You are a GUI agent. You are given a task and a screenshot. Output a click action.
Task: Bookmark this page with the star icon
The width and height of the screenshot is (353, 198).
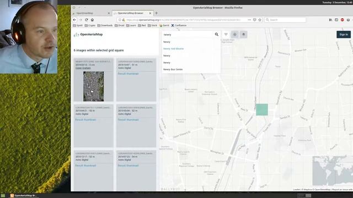tap(260, 20)
